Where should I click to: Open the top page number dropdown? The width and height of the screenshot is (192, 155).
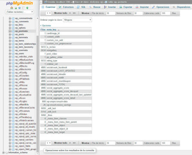[x=49, y=13]
